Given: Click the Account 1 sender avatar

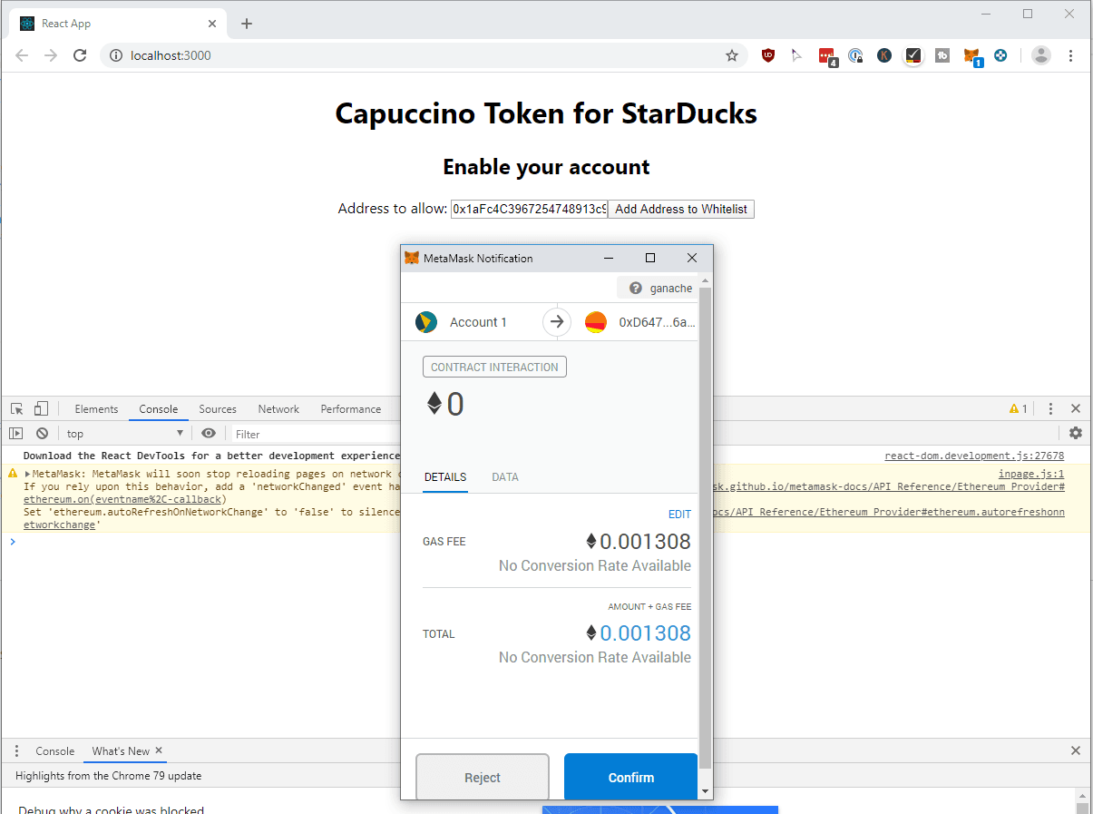Looking at the screenshot, I should pos(425,322).
